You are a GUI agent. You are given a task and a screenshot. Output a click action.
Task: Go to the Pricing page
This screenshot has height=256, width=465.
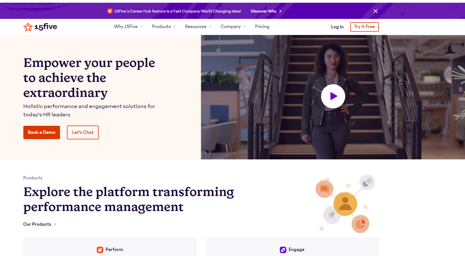click(x=262, y=27)
